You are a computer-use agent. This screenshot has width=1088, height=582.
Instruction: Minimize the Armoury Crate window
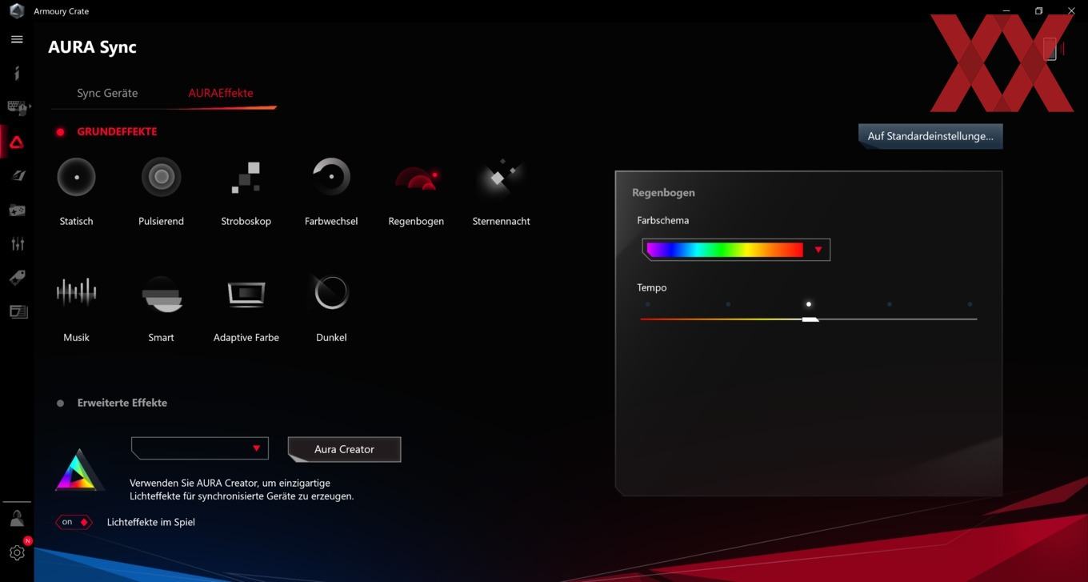pos(1006,11)
